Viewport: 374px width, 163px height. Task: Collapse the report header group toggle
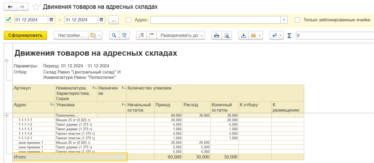point(7,61)
